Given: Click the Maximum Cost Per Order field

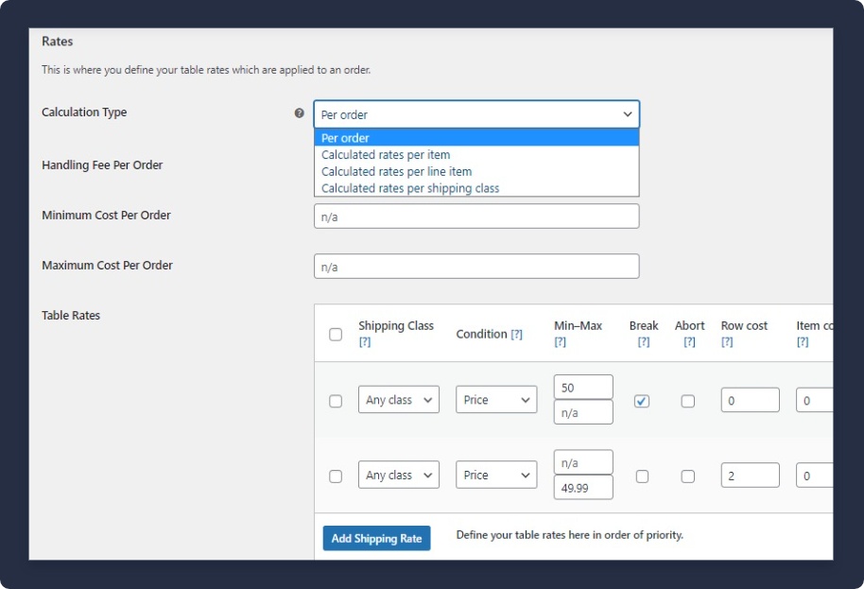Looking at the screenshot, I should coord(476,267).
